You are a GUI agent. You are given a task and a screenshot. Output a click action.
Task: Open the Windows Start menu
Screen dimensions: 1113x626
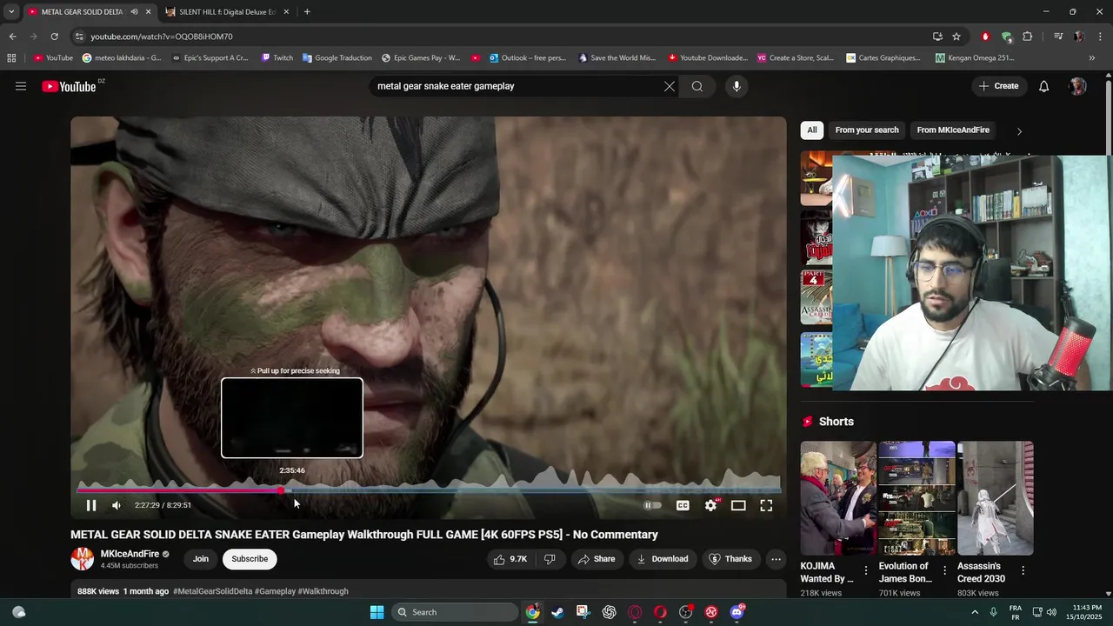(x=377, y=612)
